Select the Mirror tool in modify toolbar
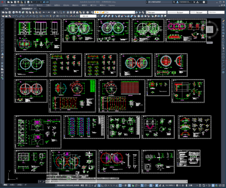 pos(223,27)
